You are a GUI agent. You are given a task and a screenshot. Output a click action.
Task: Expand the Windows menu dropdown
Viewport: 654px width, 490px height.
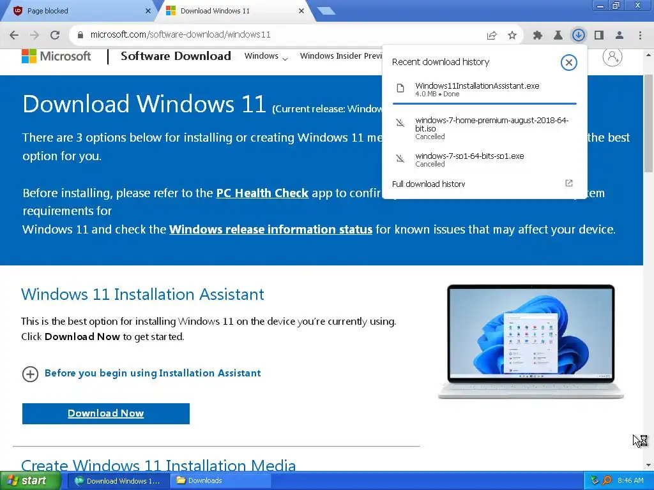coord(266,56)
